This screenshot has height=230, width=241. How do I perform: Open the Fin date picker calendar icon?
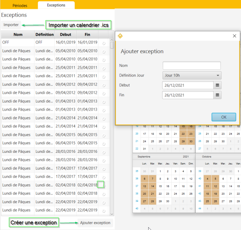point(217,95)
